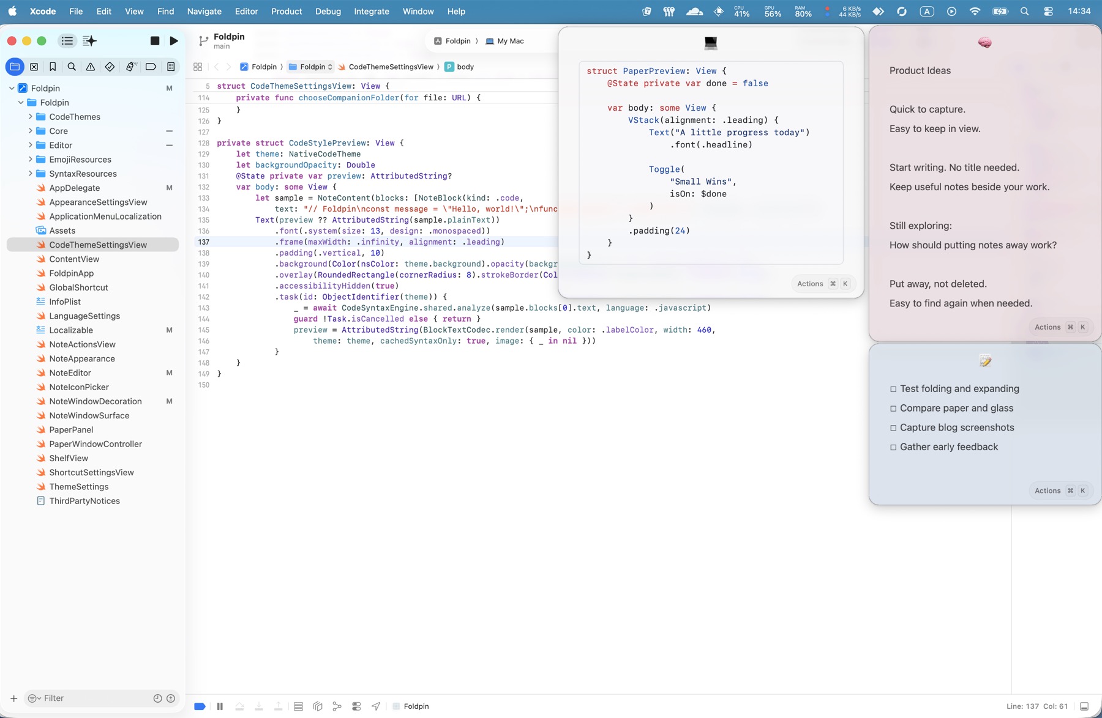Expand the EmojiResources folder
This screenshot has height=718, width=1102.
tap(30, 160)
